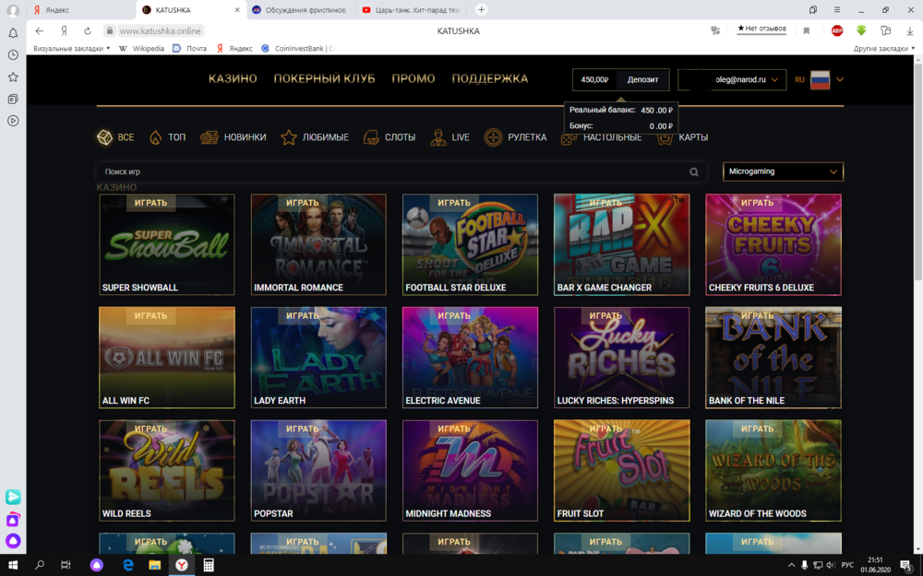Open the Midnight Madness game thumbnail
This screenshot has width=923, height=576.
click(x=470, y=470)
